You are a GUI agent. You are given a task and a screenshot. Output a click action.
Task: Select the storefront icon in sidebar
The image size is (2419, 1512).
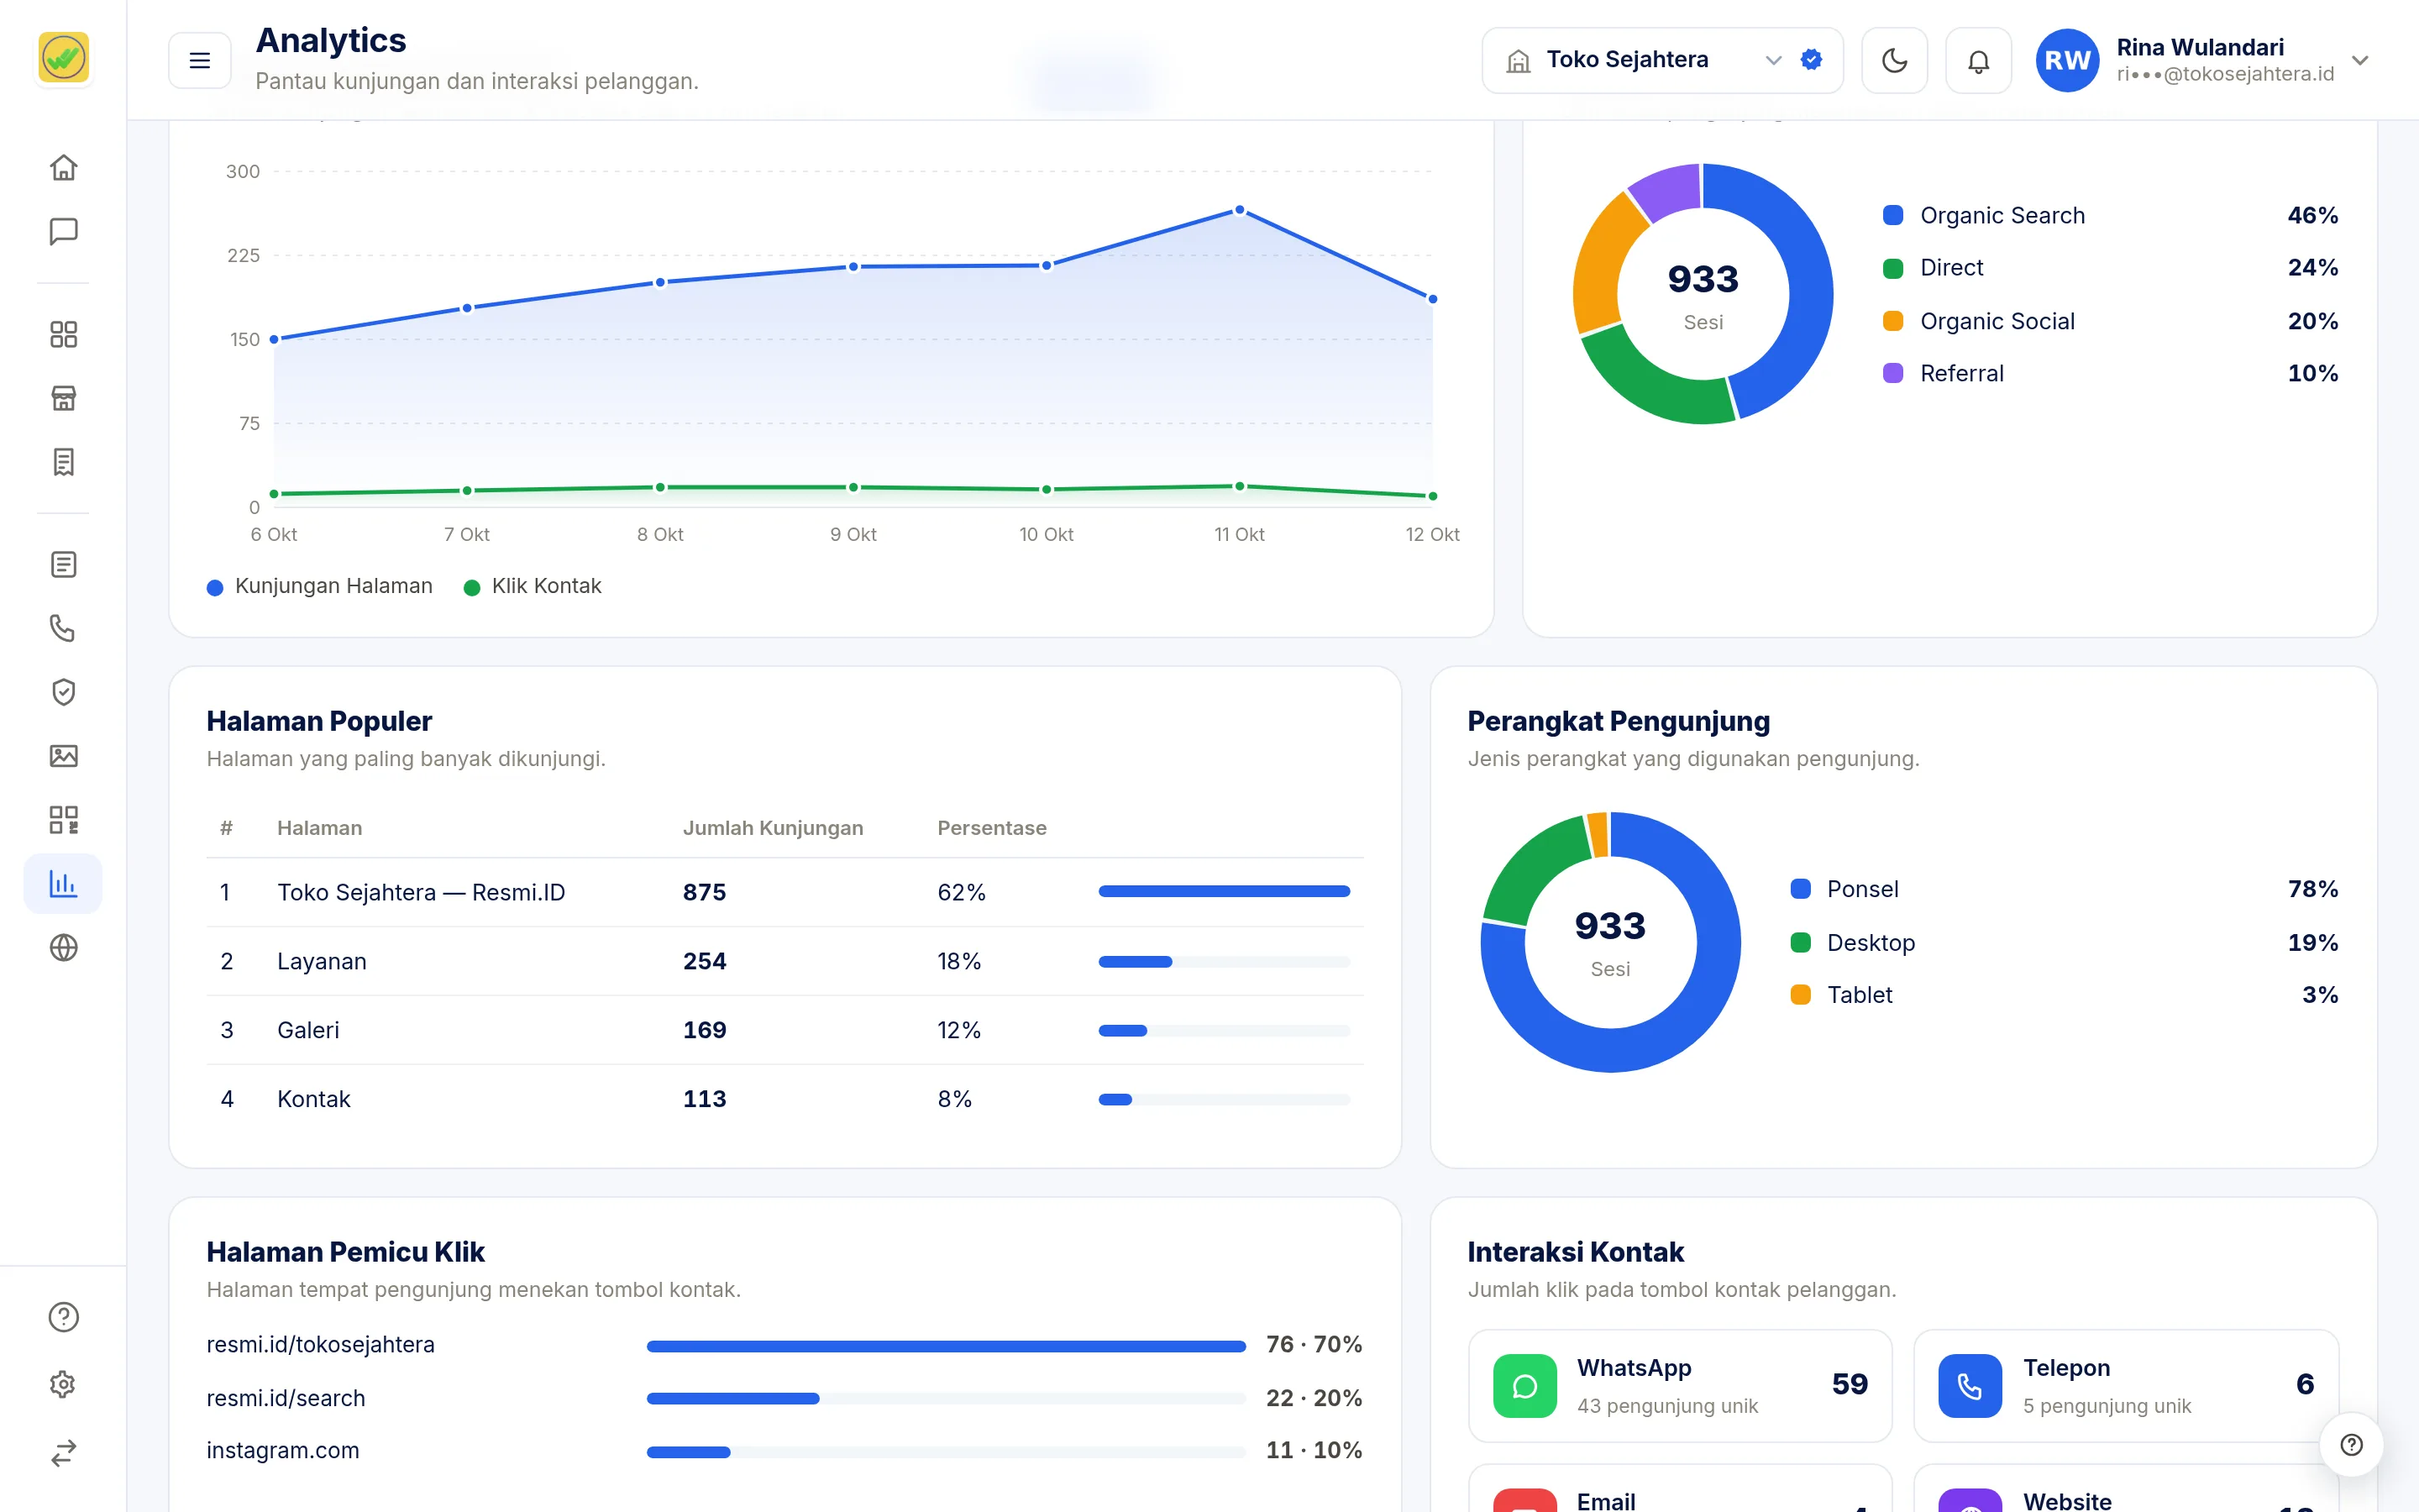(63, 398)
